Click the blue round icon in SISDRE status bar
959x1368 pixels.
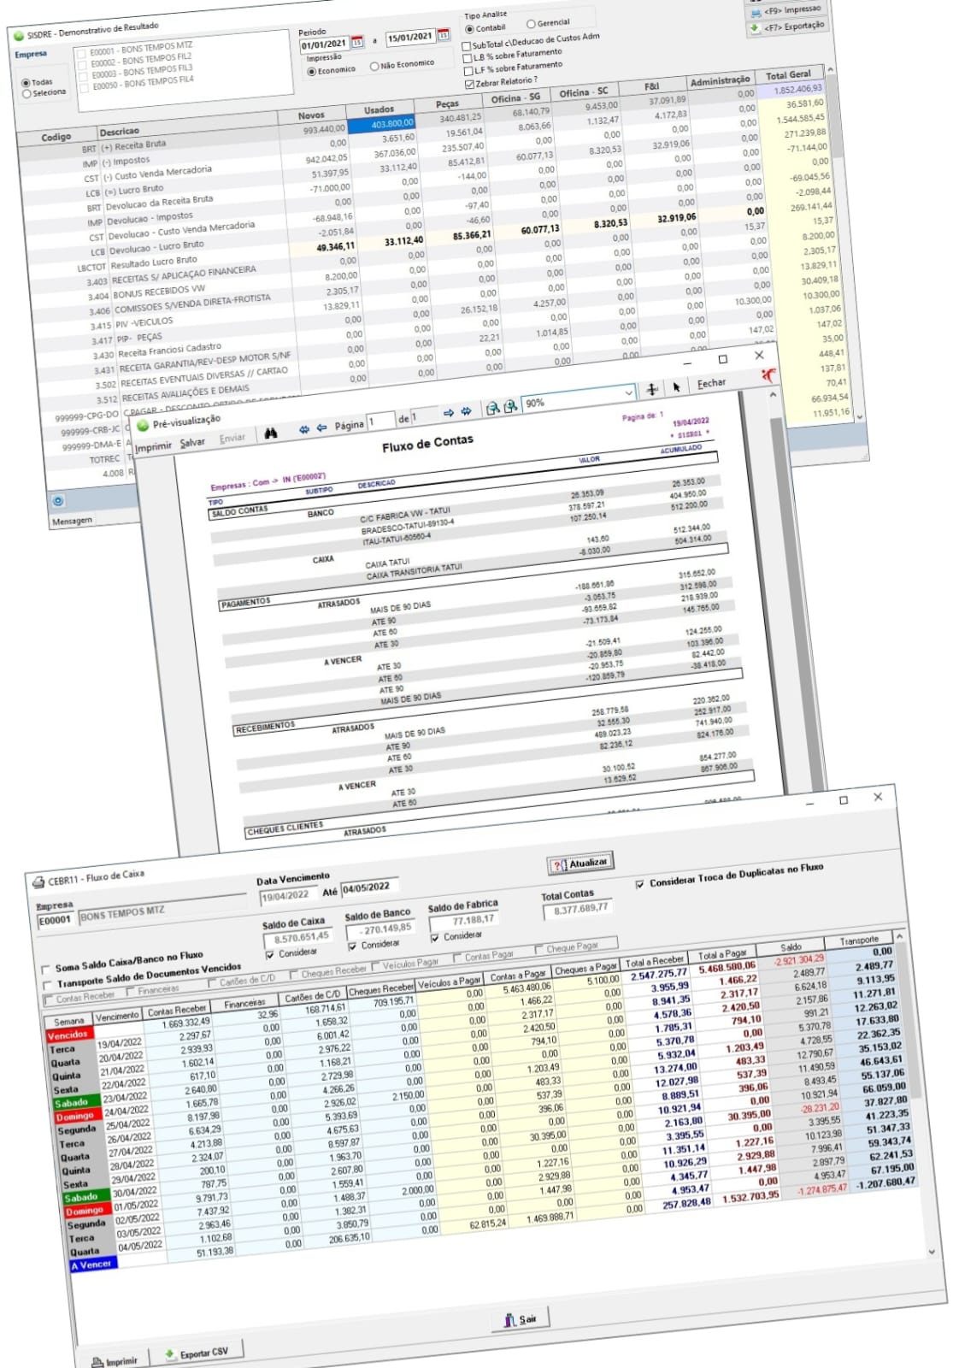[58, 501]
